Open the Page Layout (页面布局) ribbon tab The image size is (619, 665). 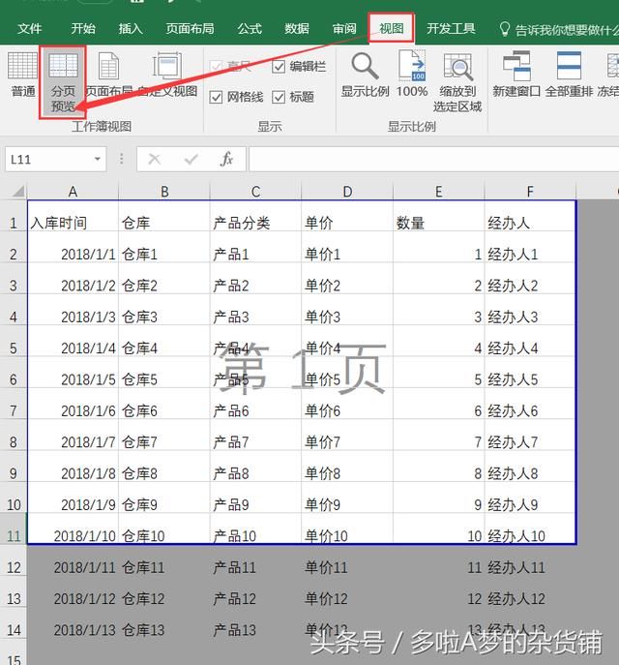coord(190,28)
